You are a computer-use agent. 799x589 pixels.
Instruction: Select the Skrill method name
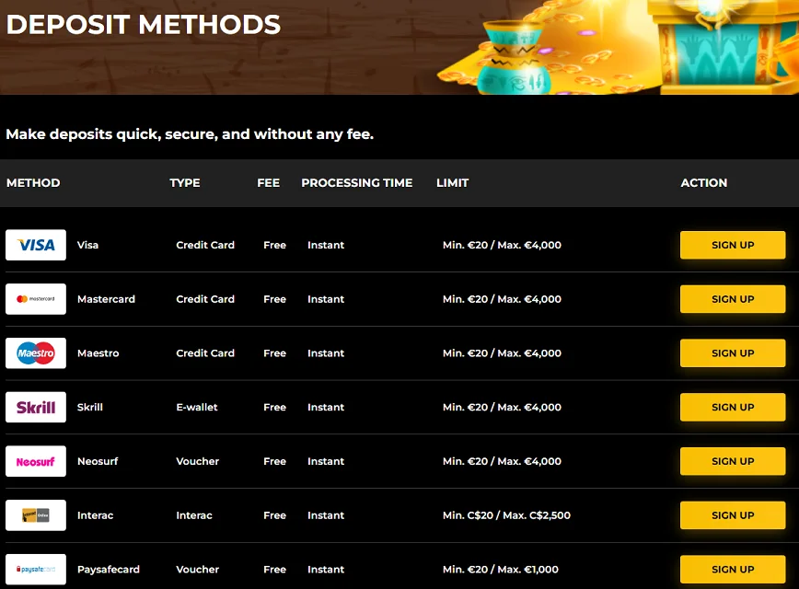pos(89,407)
